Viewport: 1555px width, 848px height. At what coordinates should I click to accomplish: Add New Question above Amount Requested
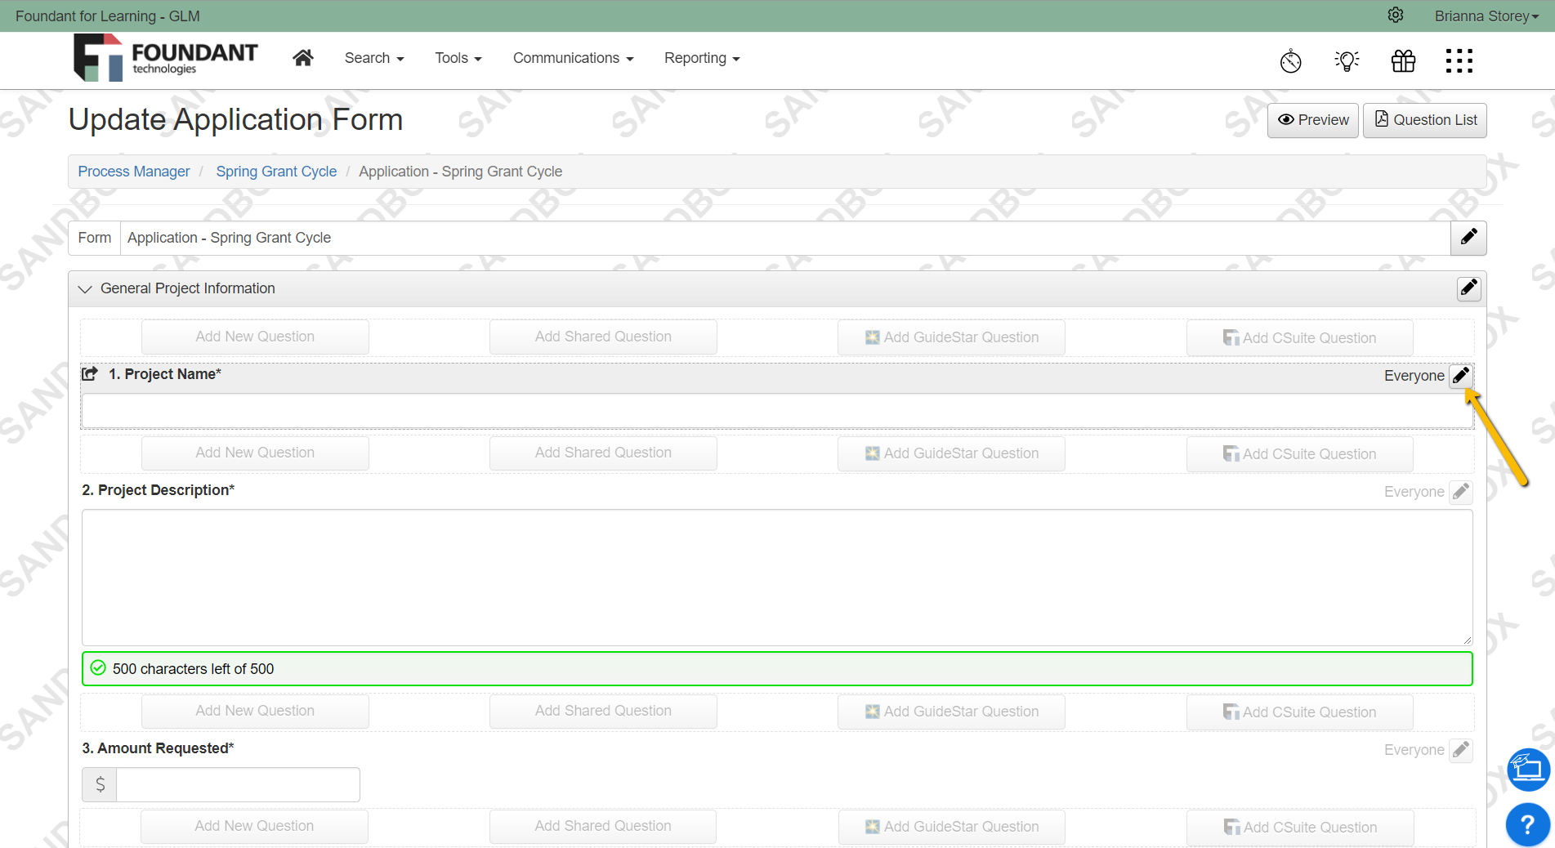point(255,711)
